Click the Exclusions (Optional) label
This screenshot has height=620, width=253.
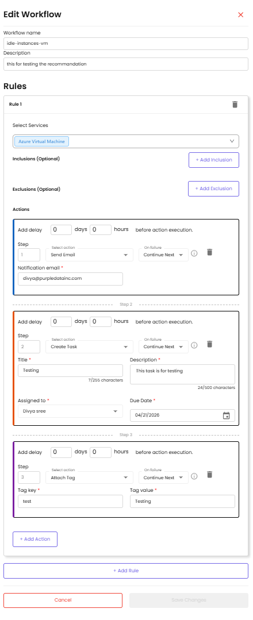(36, 189)
